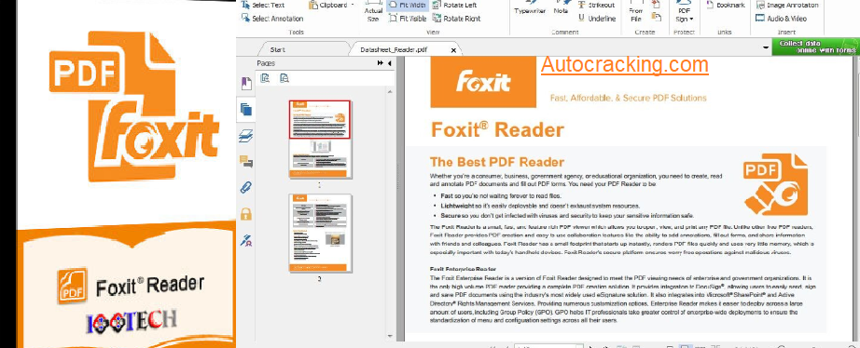Image resolution: width=860 pixels, height=348 pixels.
Task: Insert an Image Annotation
Action: coord(787,5)
